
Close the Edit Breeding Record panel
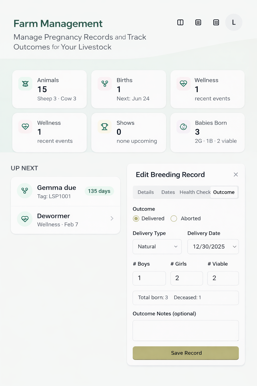click(236, 174)
